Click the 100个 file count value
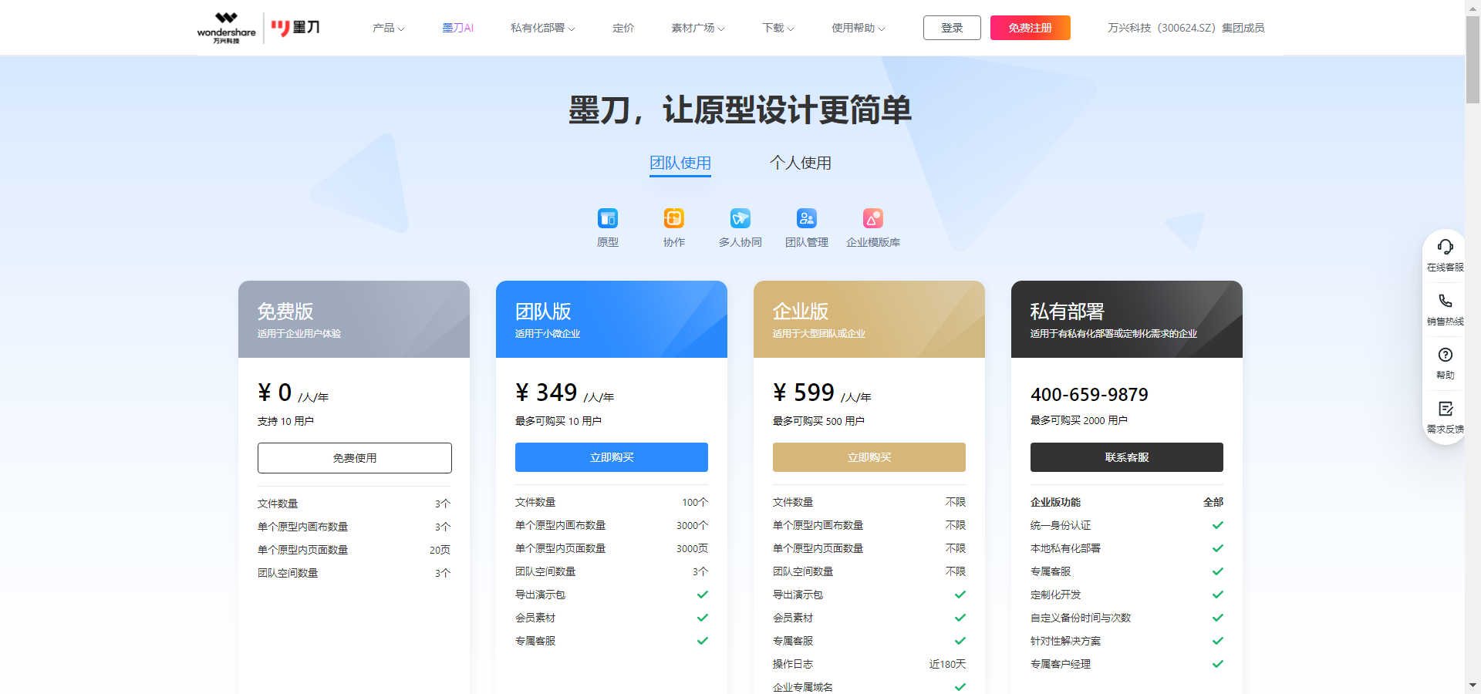Image resolution: width=1481 pixels, height=694 pixels. coord(695,502)
